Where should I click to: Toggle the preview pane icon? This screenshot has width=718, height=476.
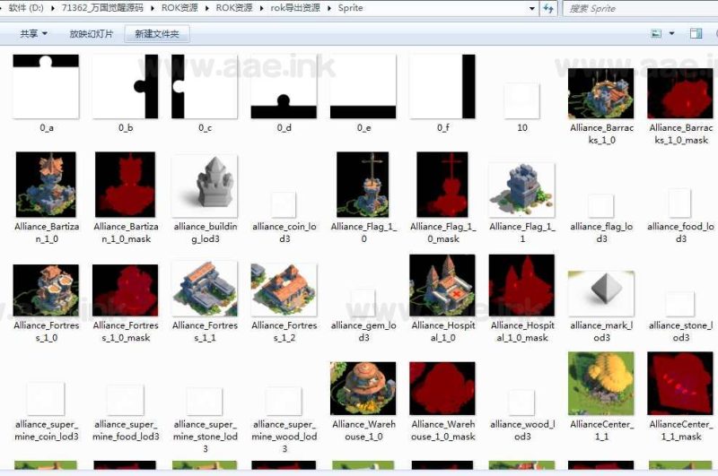tap(696, 34)
